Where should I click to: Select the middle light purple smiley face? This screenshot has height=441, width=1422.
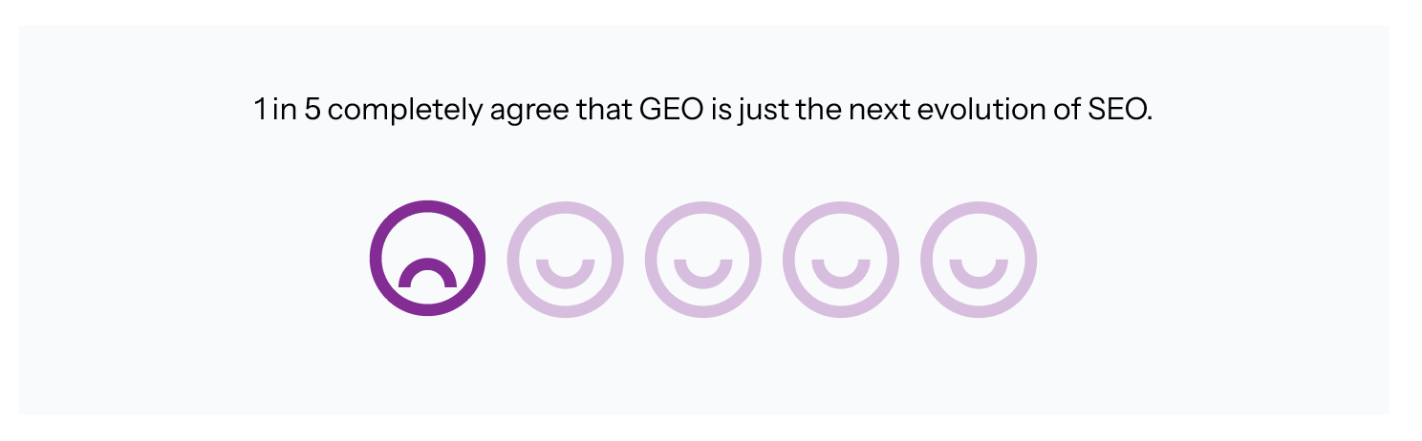pos(702,259)
